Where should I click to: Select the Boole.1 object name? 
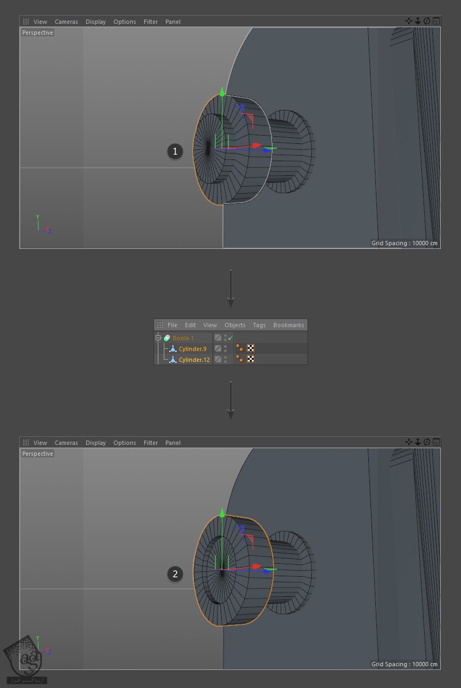coord(183,338)
